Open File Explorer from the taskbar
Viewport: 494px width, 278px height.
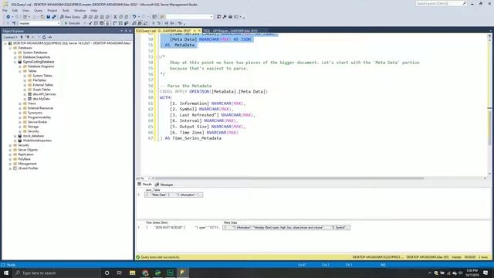click(x=132, y=273)
